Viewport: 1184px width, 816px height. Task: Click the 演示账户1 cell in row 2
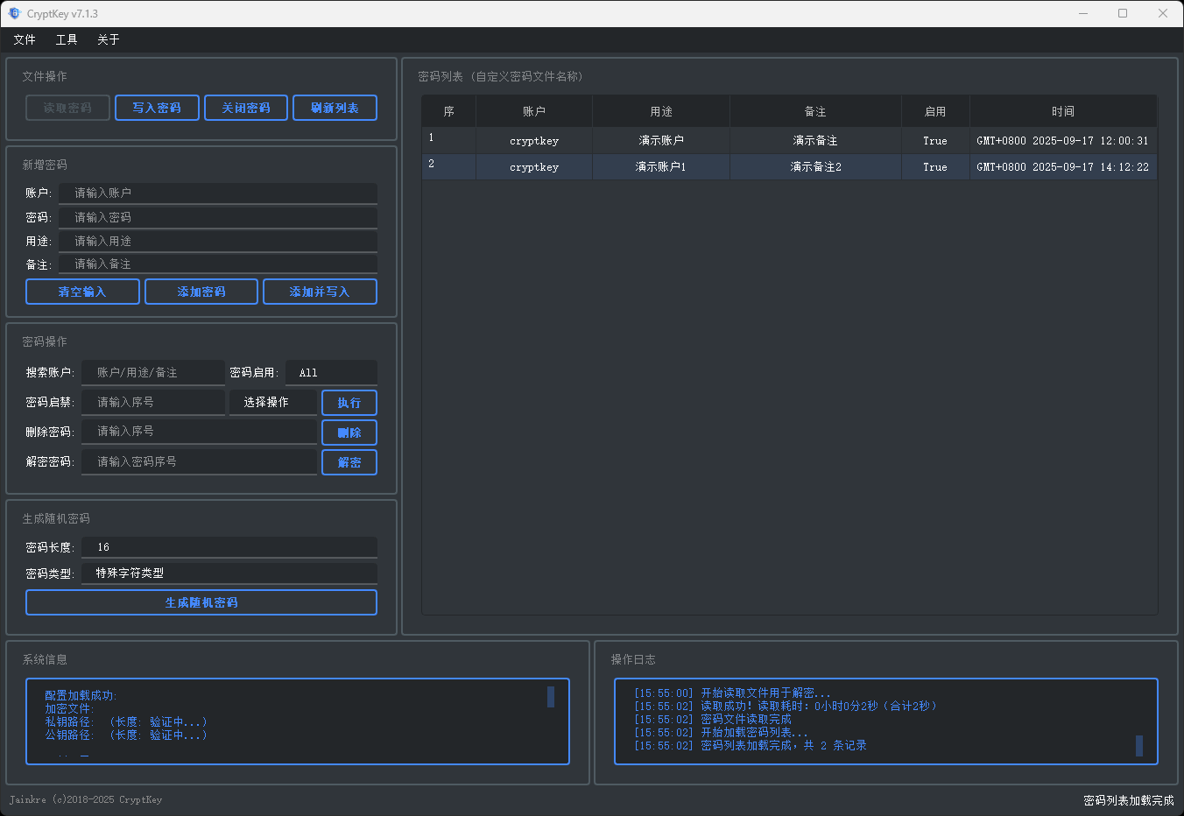coord(661,166)
